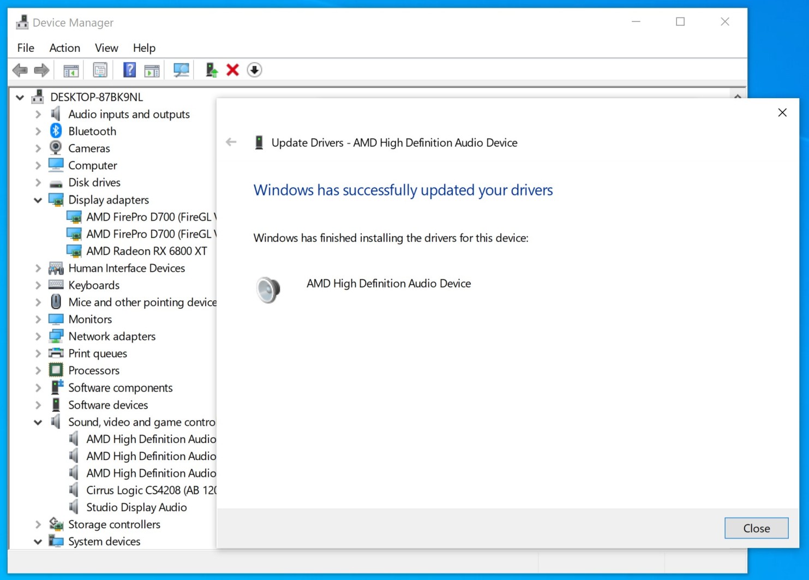The height and width of the screenshot is (580, 809).
Task: Click the Print queues printer icon
Action: pos(56,353)
